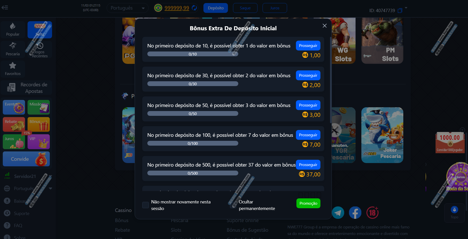Click the green Promoção button
Viewport: 468px width, 239px height.
coord(308,203)
